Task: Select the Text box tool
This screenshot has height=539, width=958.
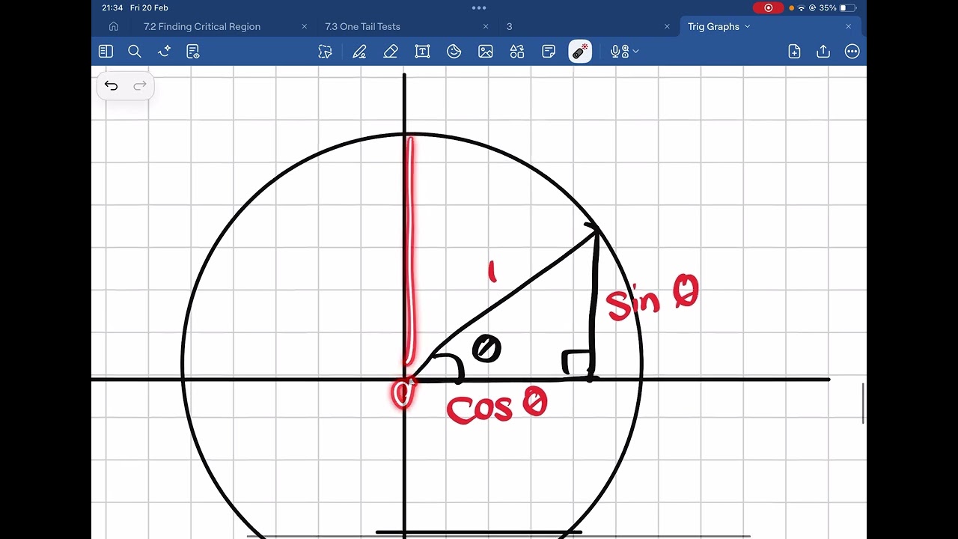Action: coord(422,52)
